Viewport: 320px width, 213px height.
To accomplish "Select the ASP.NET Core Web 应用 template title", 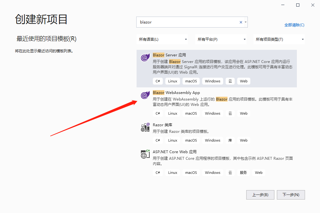I will pos(175,152).
